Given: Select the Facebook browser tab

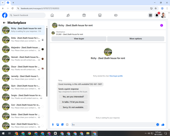Looking at the screenshot, I should click(x=8, y=3).
